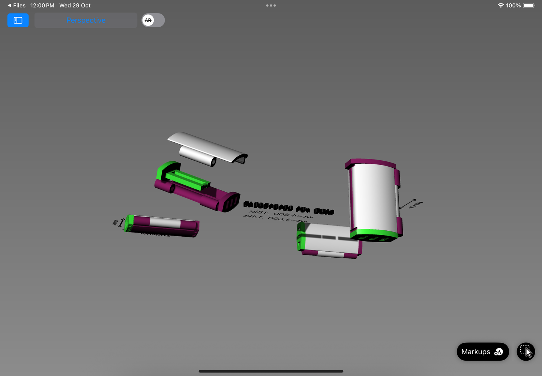
Task: Open the Perspective view dropdown
Action: [x=86, y=20]
